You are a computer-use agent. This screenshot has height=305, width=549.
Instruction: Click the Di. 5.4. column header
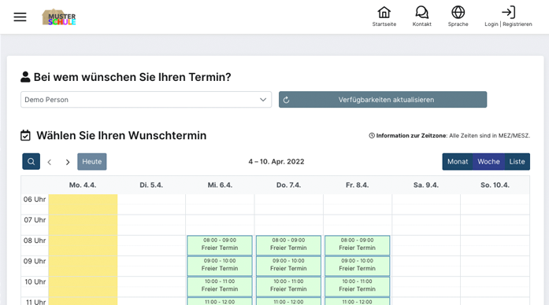(x=151, y=186)
